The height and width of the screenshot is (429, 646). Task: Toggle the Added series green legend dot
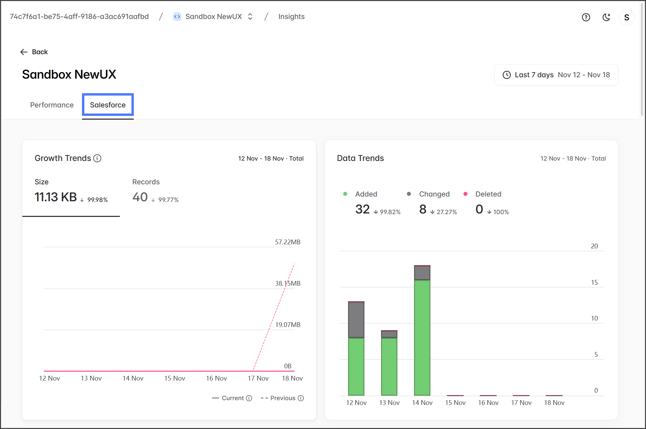(345, 194)
